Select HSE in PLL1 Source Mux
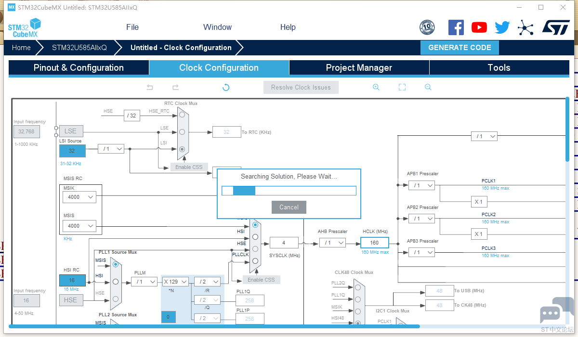 coord(115,299)
